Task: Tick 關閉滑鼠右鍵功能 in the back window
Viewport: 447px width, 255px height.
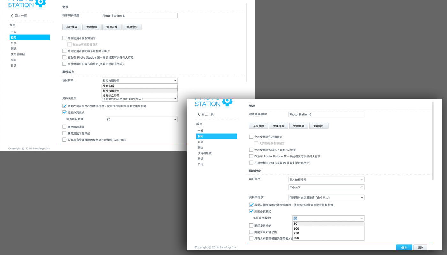Action: click(64, 133)
